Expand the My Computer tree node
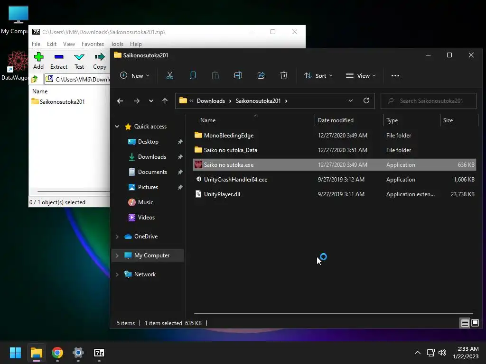This screenshot has height=364, width=486. click(117, 255)
